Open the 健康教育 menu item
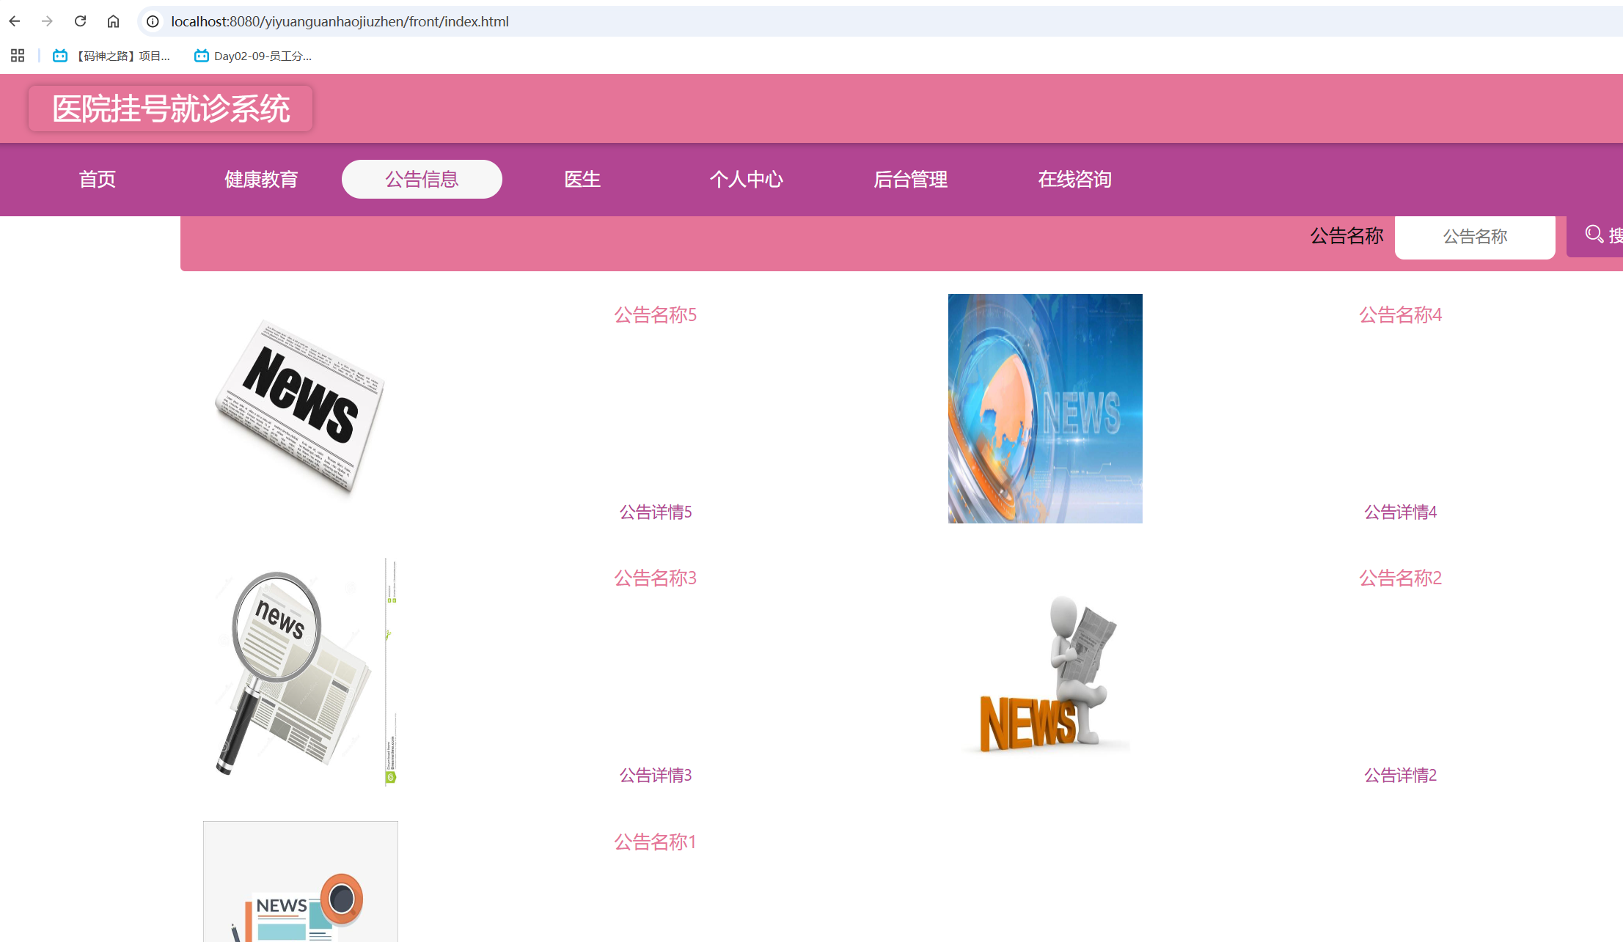 pyautogui.click(x=262, y=179)
